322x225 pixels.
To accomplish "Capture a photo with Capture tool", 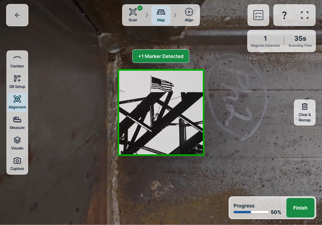I will (x=17, y=164).
